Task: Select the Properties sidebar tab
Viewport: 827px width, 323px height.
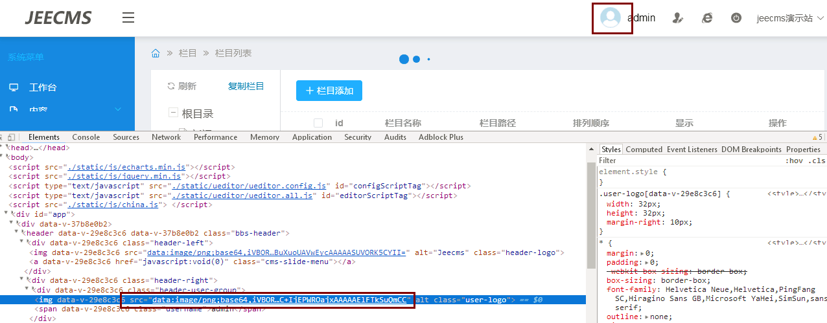Action: coord(803,150)
